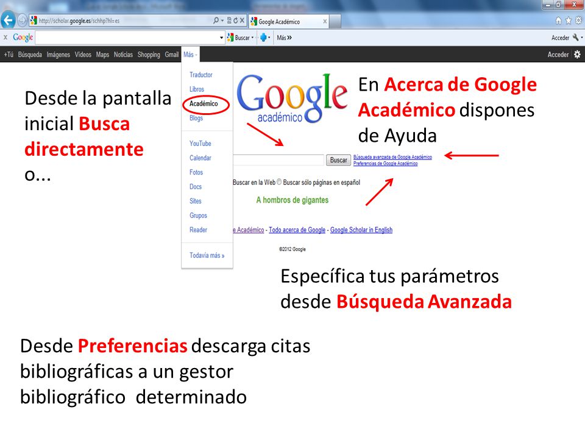Viewport: 585px width, 438px height.
Task: Click the Google Académico logo
Action: [292, 98]
